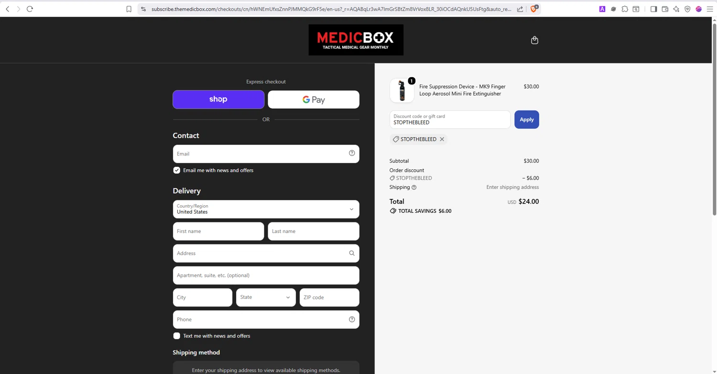Click the Apartment, suite field
This screenshot has width=717, height=374.
(x=266, y=275)
